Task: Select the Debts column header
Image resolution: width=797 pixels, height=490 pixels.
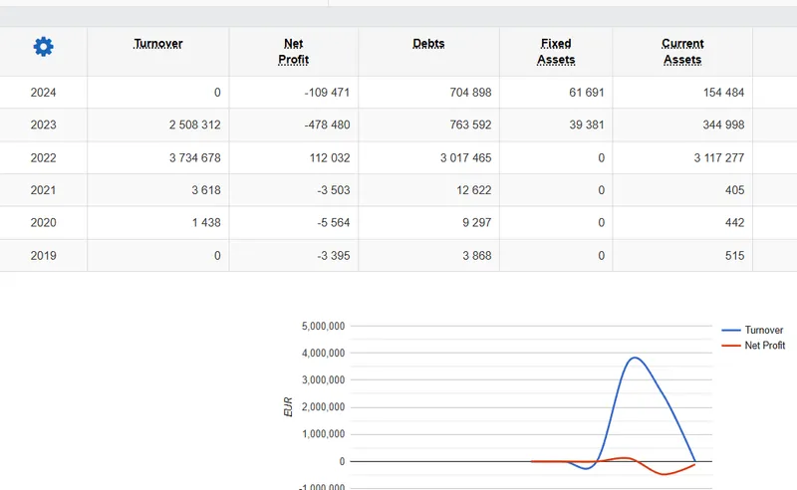Action: pyautogui.click(x=428, y=44)
